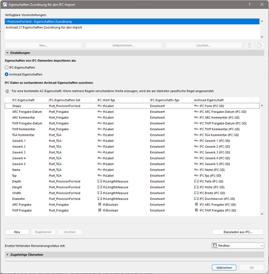The height and width of the screenshot is (274, 269).
Task: Select the Archicad Eigenschaften radio button
Action: point(7,75)
